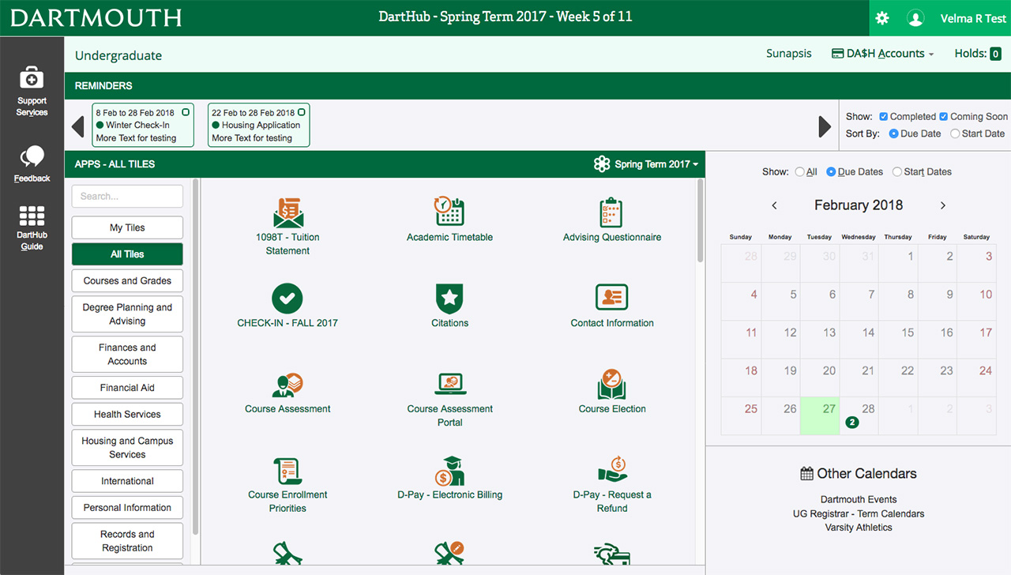Expand the DA$H Accounts dropdown
Image resolution: width=1011 pixels, height=575 pixels.
pyautogui.click(x=882, y=54)
